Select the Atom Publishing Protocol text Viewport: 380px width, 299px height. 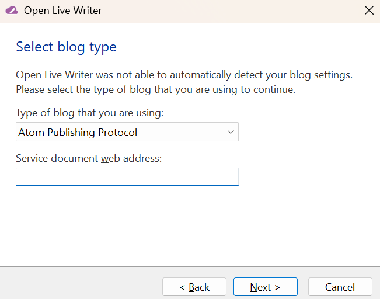point(78,133)
